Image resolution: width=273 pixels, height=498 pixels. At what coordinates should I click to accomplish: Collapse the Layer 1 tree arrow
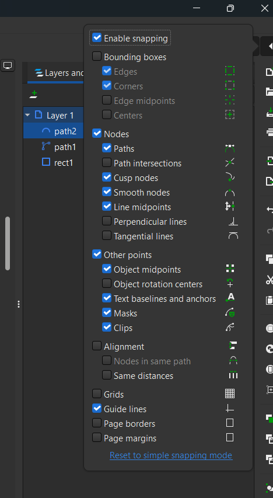pyautogui.click(x=27, y=115)
